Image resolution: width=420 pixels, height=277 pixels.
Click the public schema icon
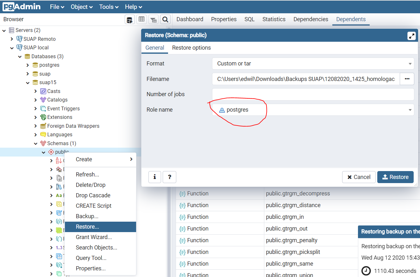51,152
